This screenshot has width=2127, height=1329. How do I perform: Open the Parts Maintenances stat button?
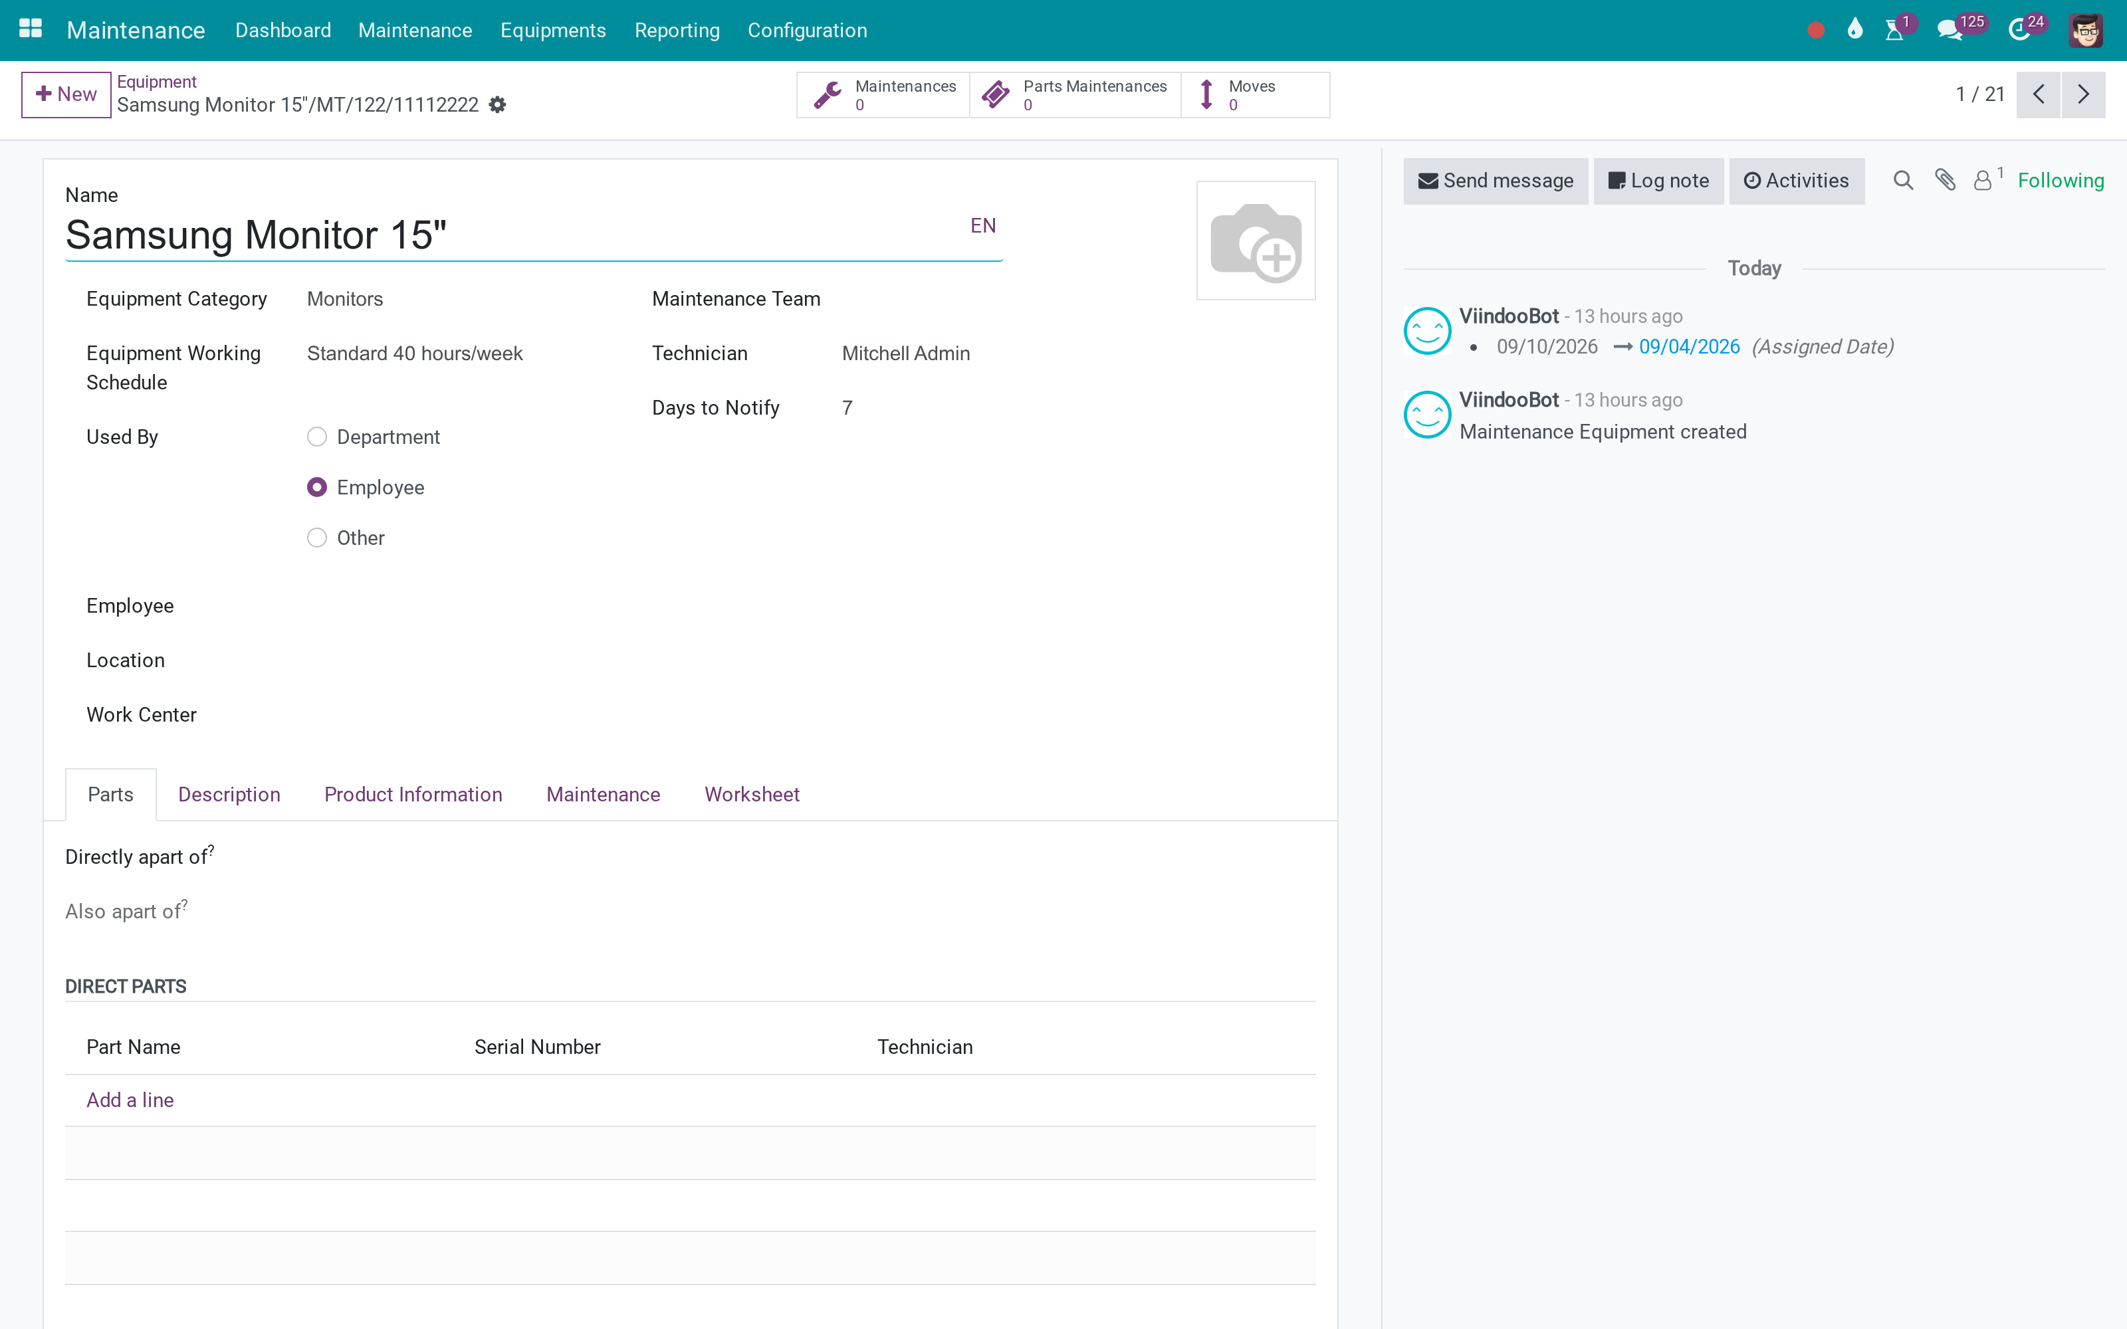(1076, 95)
